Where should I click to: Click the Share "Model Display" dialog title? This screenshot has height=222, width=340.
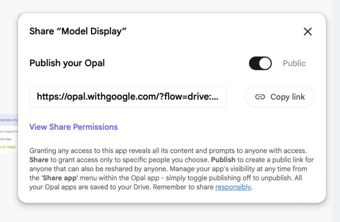[78, 31]
